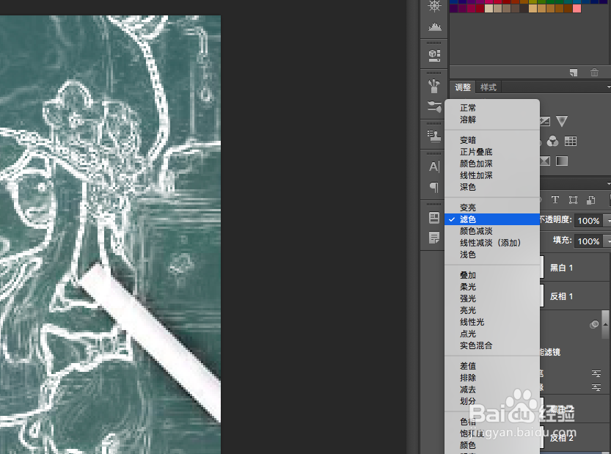Open lower smart filter blending options icon
Image resolution: width=611 pixels, height=454 pixels.
tap(596, 387)
